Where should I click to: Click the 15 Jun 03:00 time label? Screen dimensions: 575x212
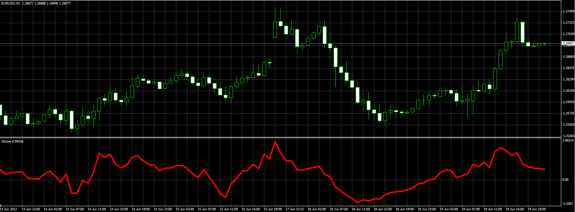(185, 209)
